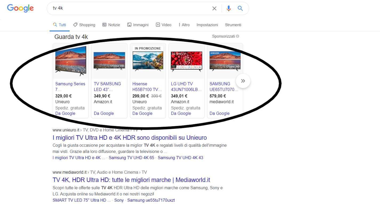The image size is (380, 204).
Task: Open Impostazioni menu
Action: (x=207, y=25)
